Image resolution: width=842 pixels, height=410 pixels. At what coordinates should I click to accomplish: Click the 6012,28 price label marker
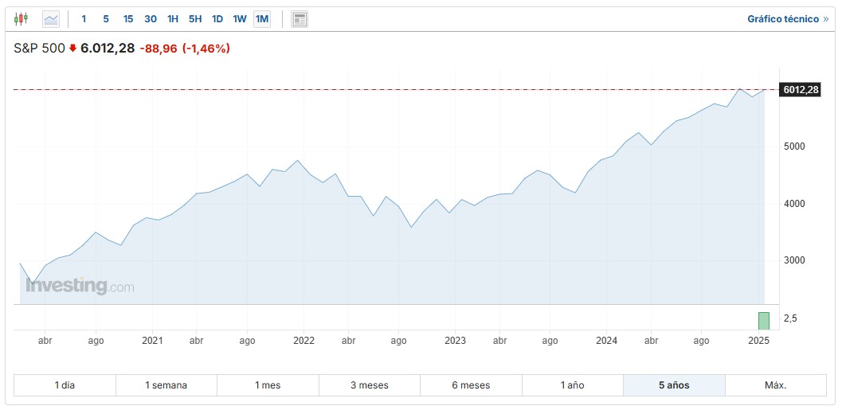801,90
